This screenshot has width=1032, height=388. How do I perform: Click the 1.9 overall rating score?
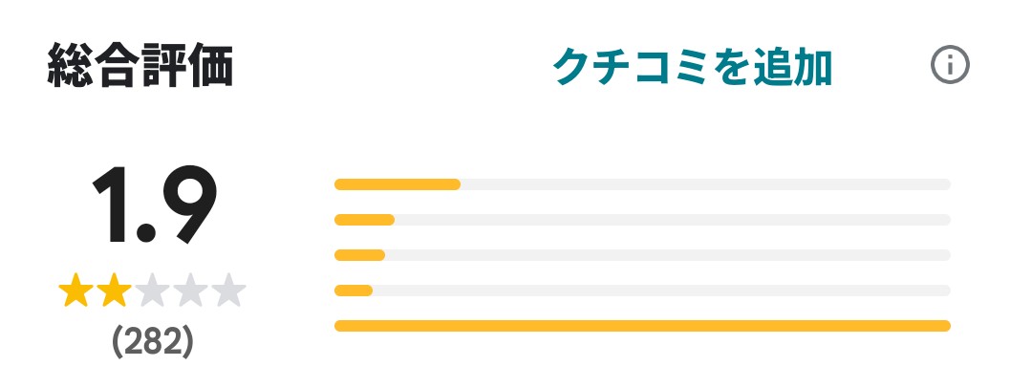tap(155, 205)
